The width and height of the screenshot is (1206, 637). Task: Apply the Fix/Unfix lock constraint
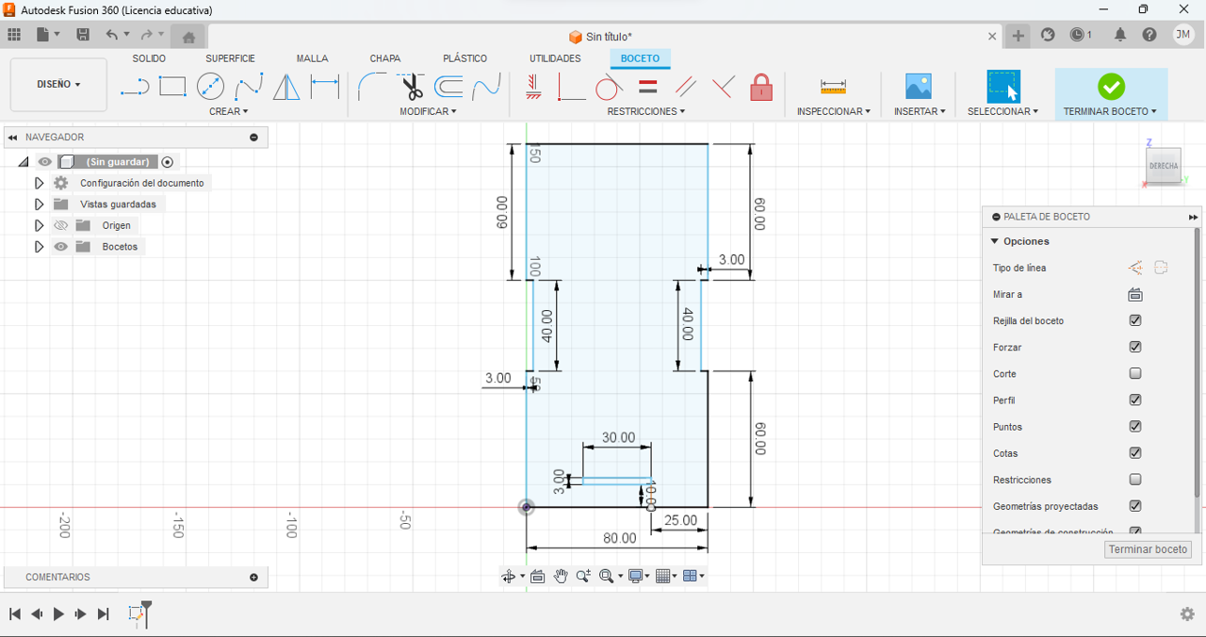tap(761, 88)
